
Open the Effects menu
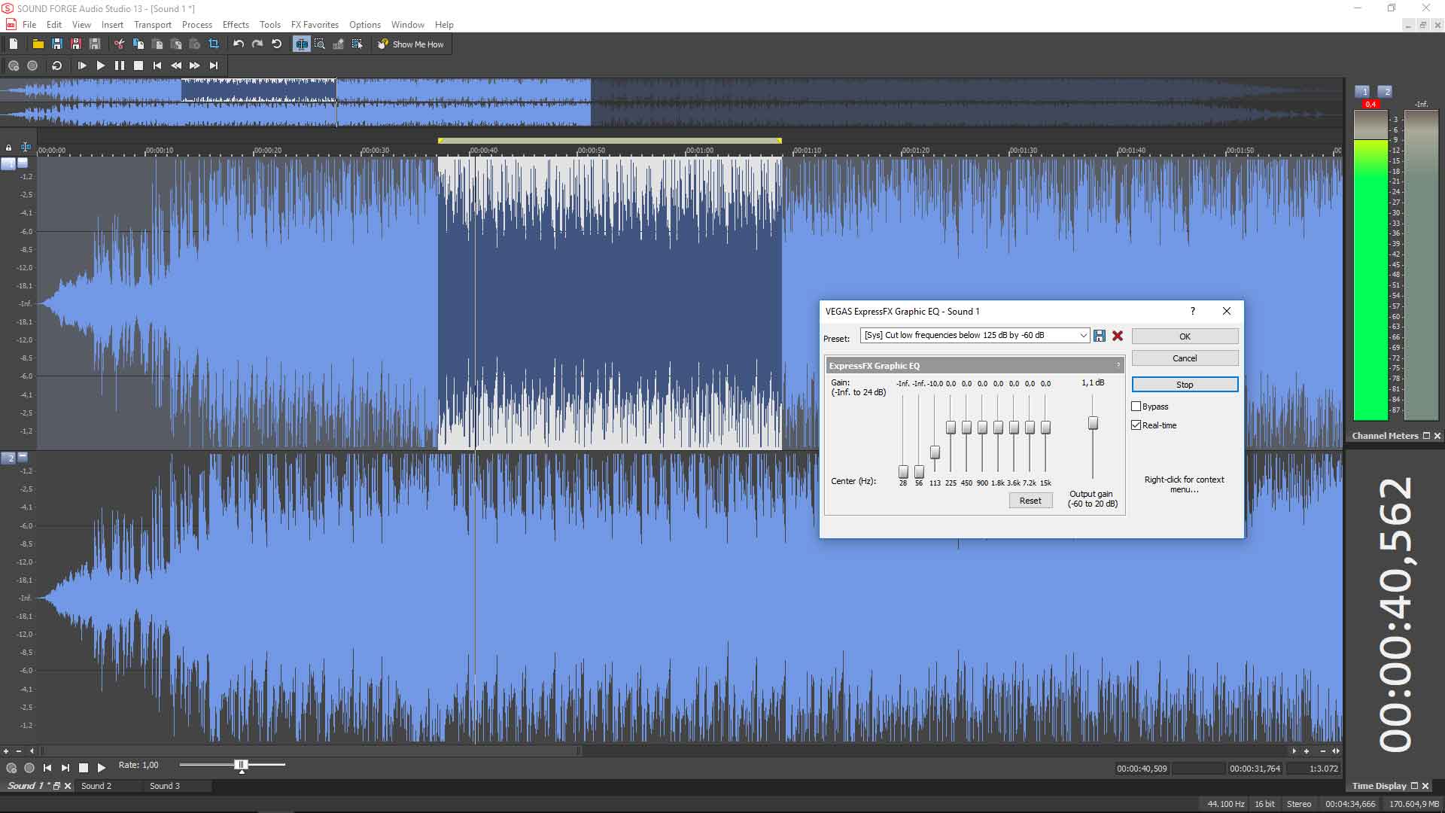[236, 24]
